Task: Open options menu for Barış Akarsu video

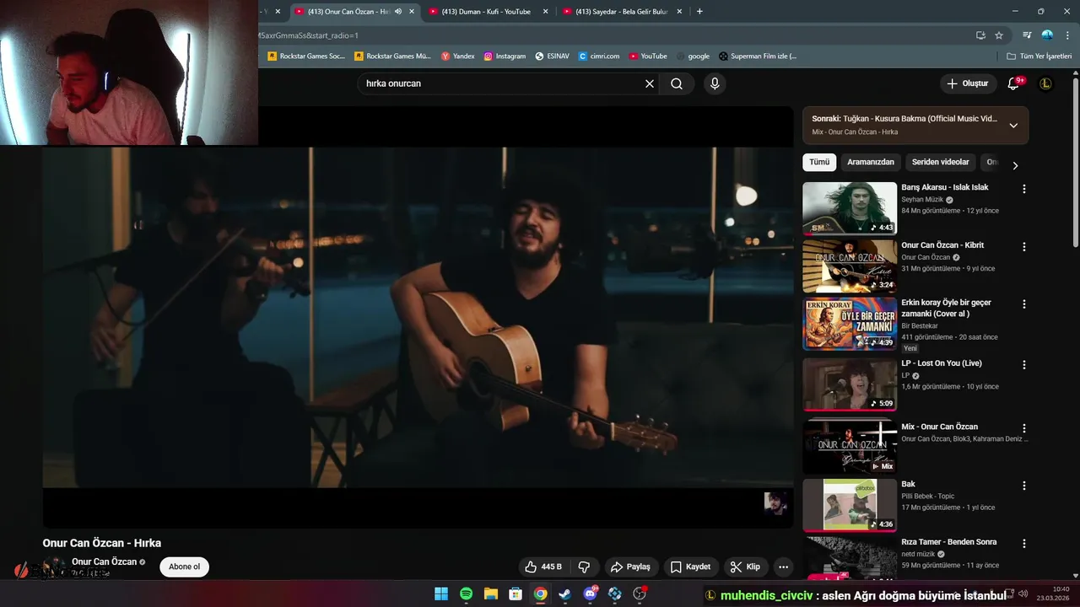Action: (1024, 189)
